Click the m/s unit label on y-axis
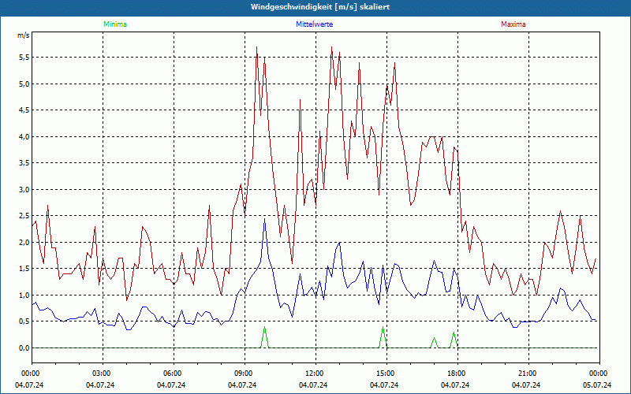This screenshot has width=631, height=394. tap(24, 35)
